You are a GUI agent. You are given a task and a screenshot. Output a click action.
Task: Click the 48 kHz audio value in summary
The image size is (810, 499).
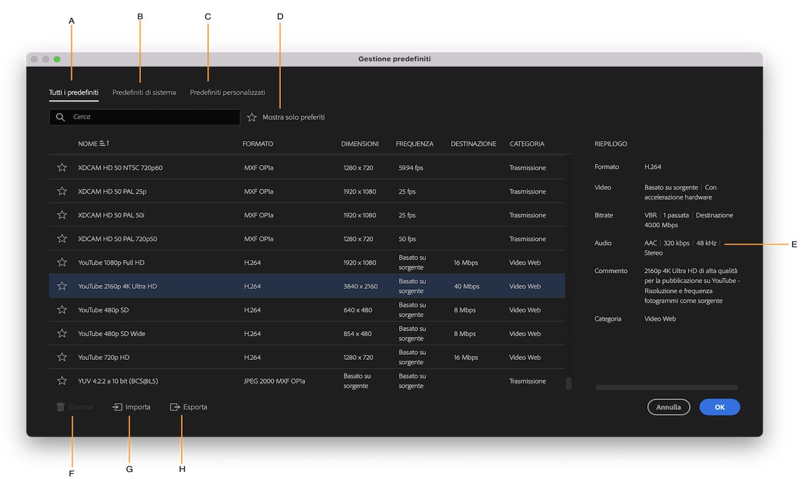(706, 243)
